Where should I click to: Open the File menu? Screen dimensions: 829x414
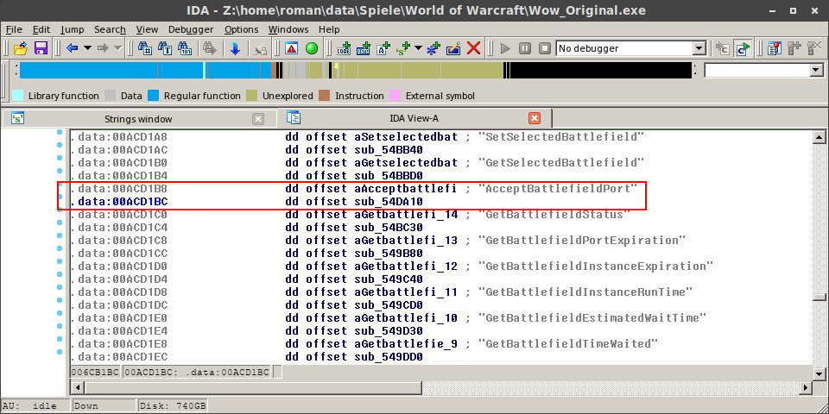14,29
